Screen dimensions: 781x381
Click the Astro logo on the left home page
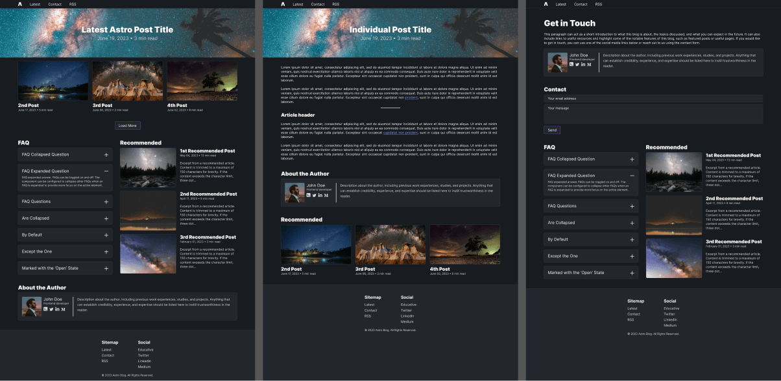(20, 4)
